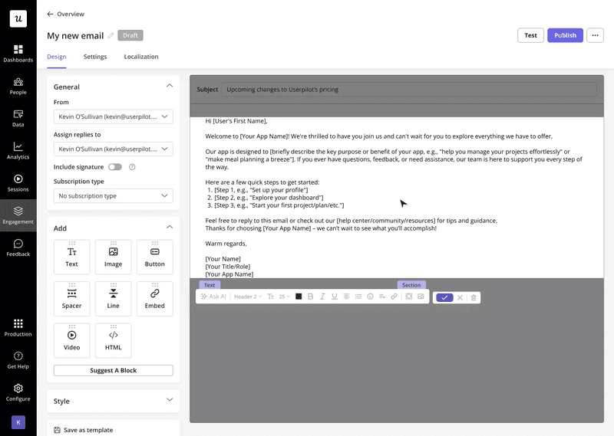Delete the text block with trash icon
Viewport: 614px width, 436px height.
click(474, 297)
